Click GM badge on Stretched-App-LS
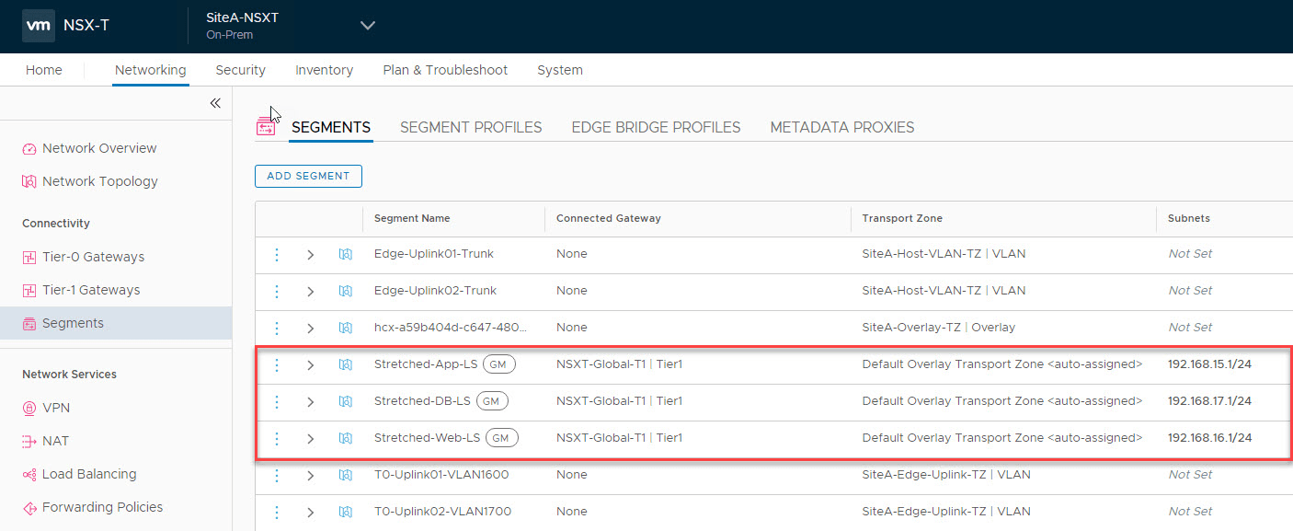The image size is (1293, 531). coord(498,364)
